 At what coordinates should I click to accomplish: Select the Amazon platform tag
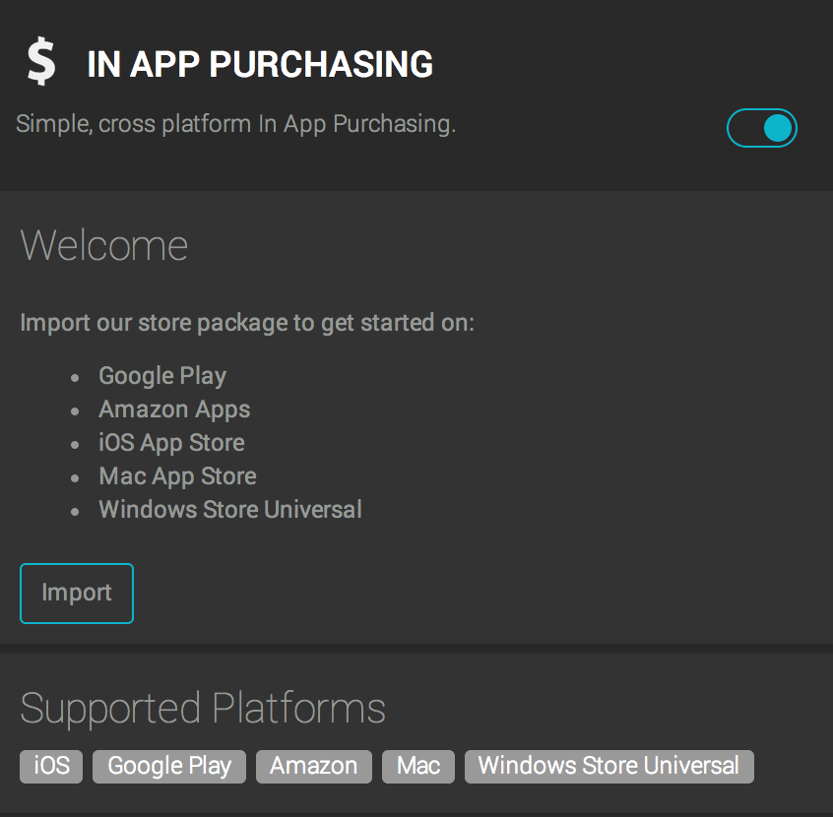coord(314,767)
